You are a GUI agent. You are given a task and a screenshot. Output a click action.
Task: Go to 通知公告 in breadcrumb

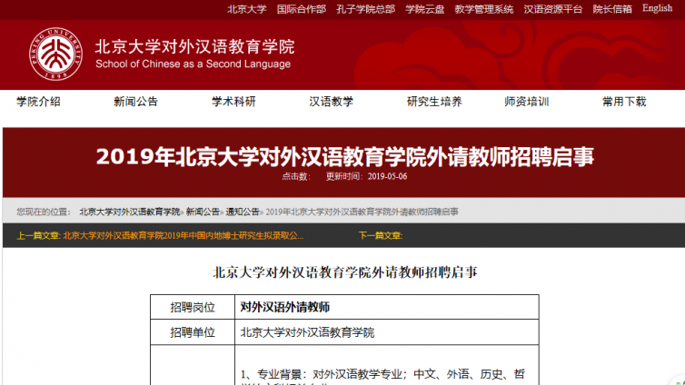[243, 212]
